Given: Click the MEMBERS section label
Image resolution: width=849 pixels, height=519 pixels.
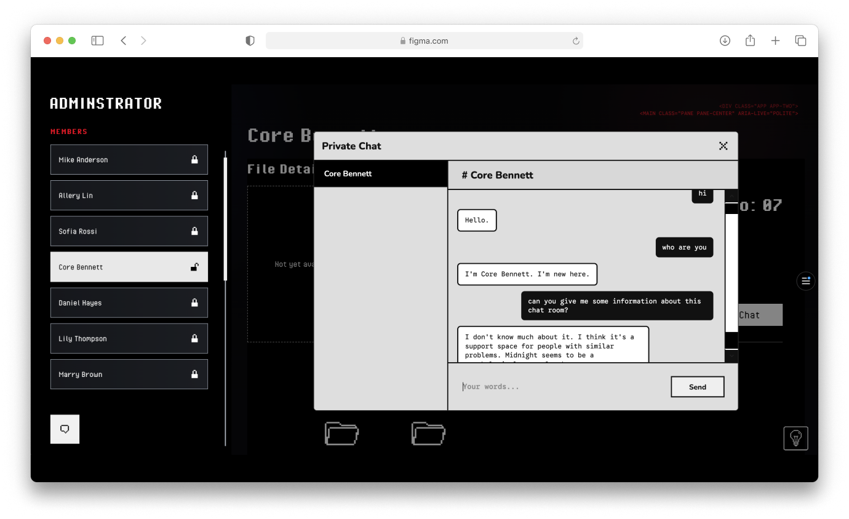Looking at the screenshot, I should [69, 132].
